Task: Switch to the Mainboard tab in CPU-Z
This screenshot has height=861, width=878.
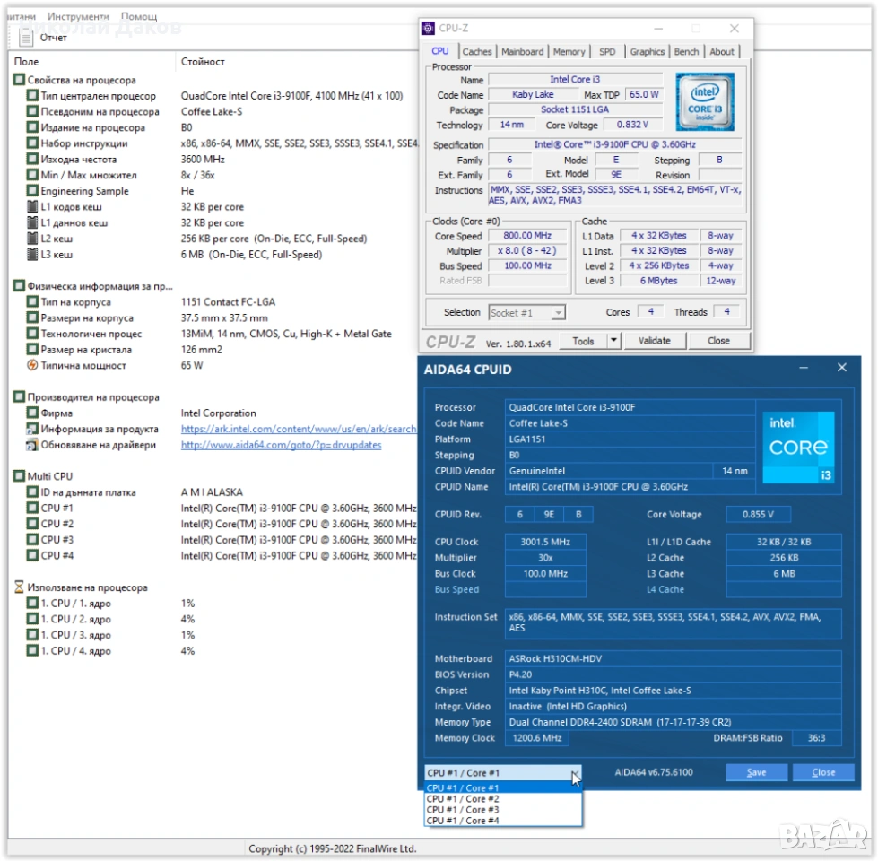Action: pos(522,52)
